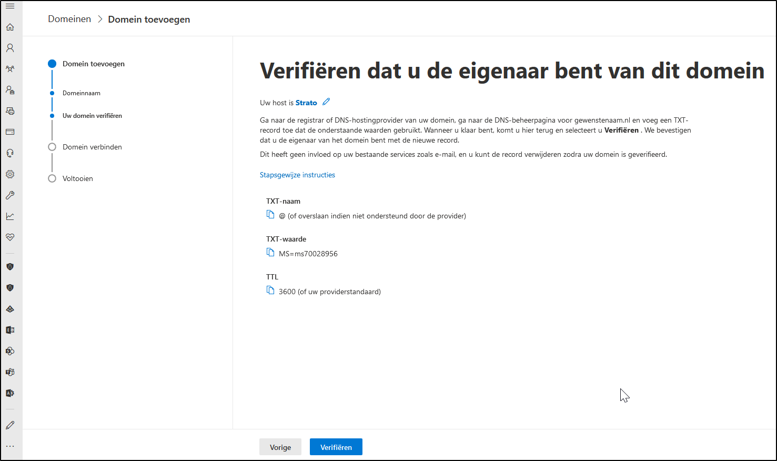The height and width of the screenshot is (461, 777).
Task: Select the Domein verbinden step circle
Action: (52, 147)
